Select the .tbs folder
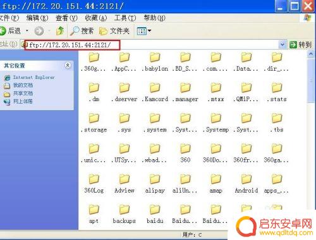Screen dimensions: 316x240 pos(276,123)
